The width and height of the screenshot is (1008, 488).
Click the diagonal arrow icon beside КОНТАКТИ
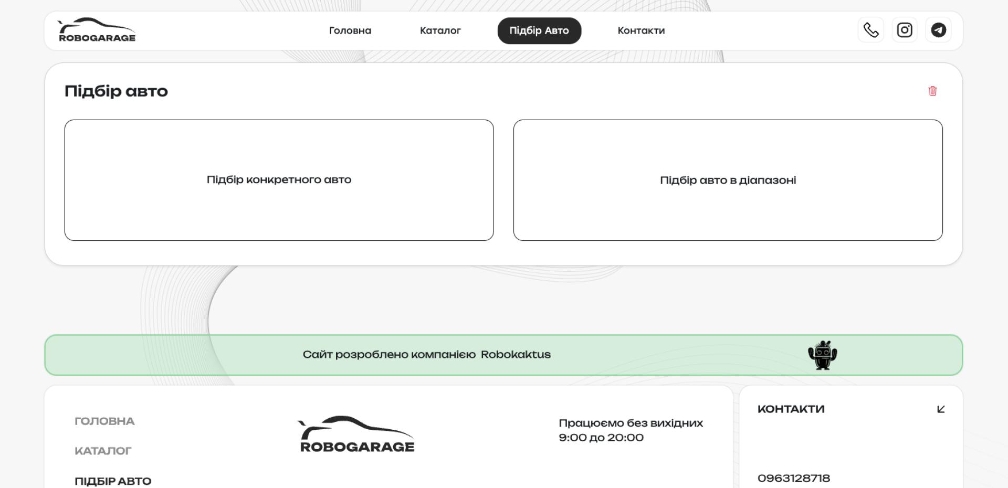click(x=941, y=409)
